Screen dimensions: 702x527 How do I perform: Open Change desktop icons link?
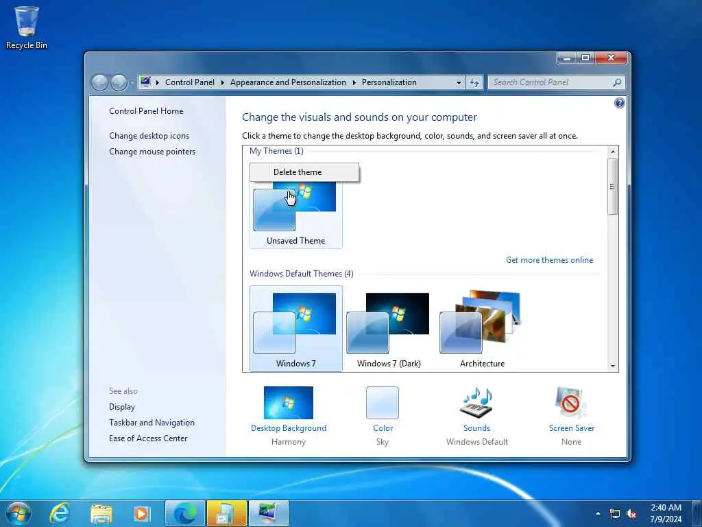(x=149, y=136)
